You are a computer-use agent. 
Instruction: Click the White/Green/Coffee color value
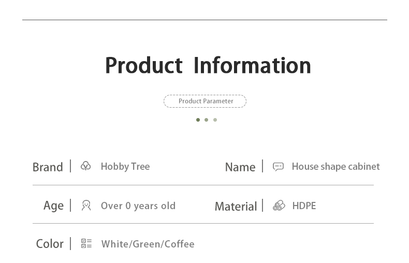coord(148,244)
